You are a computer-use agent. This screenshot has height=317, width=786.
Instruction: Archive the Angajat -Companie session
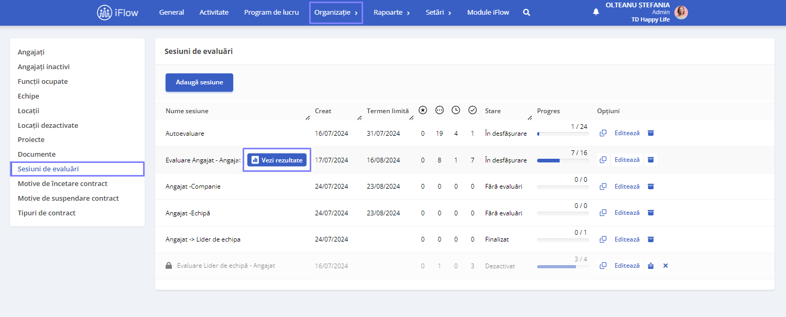651,186
